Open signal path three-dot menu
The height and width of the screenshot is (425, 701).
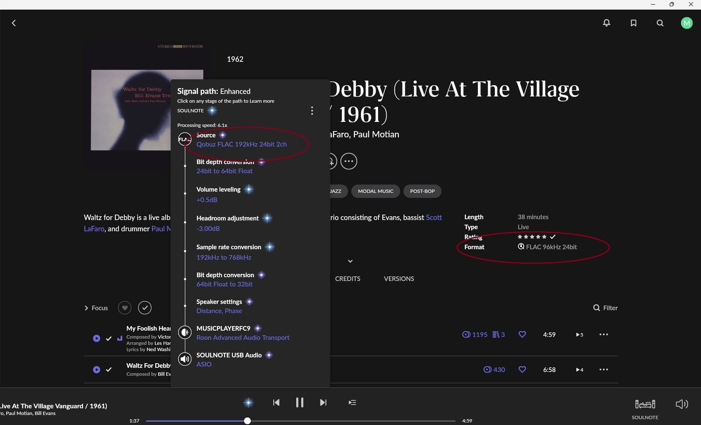pos(312,111)
